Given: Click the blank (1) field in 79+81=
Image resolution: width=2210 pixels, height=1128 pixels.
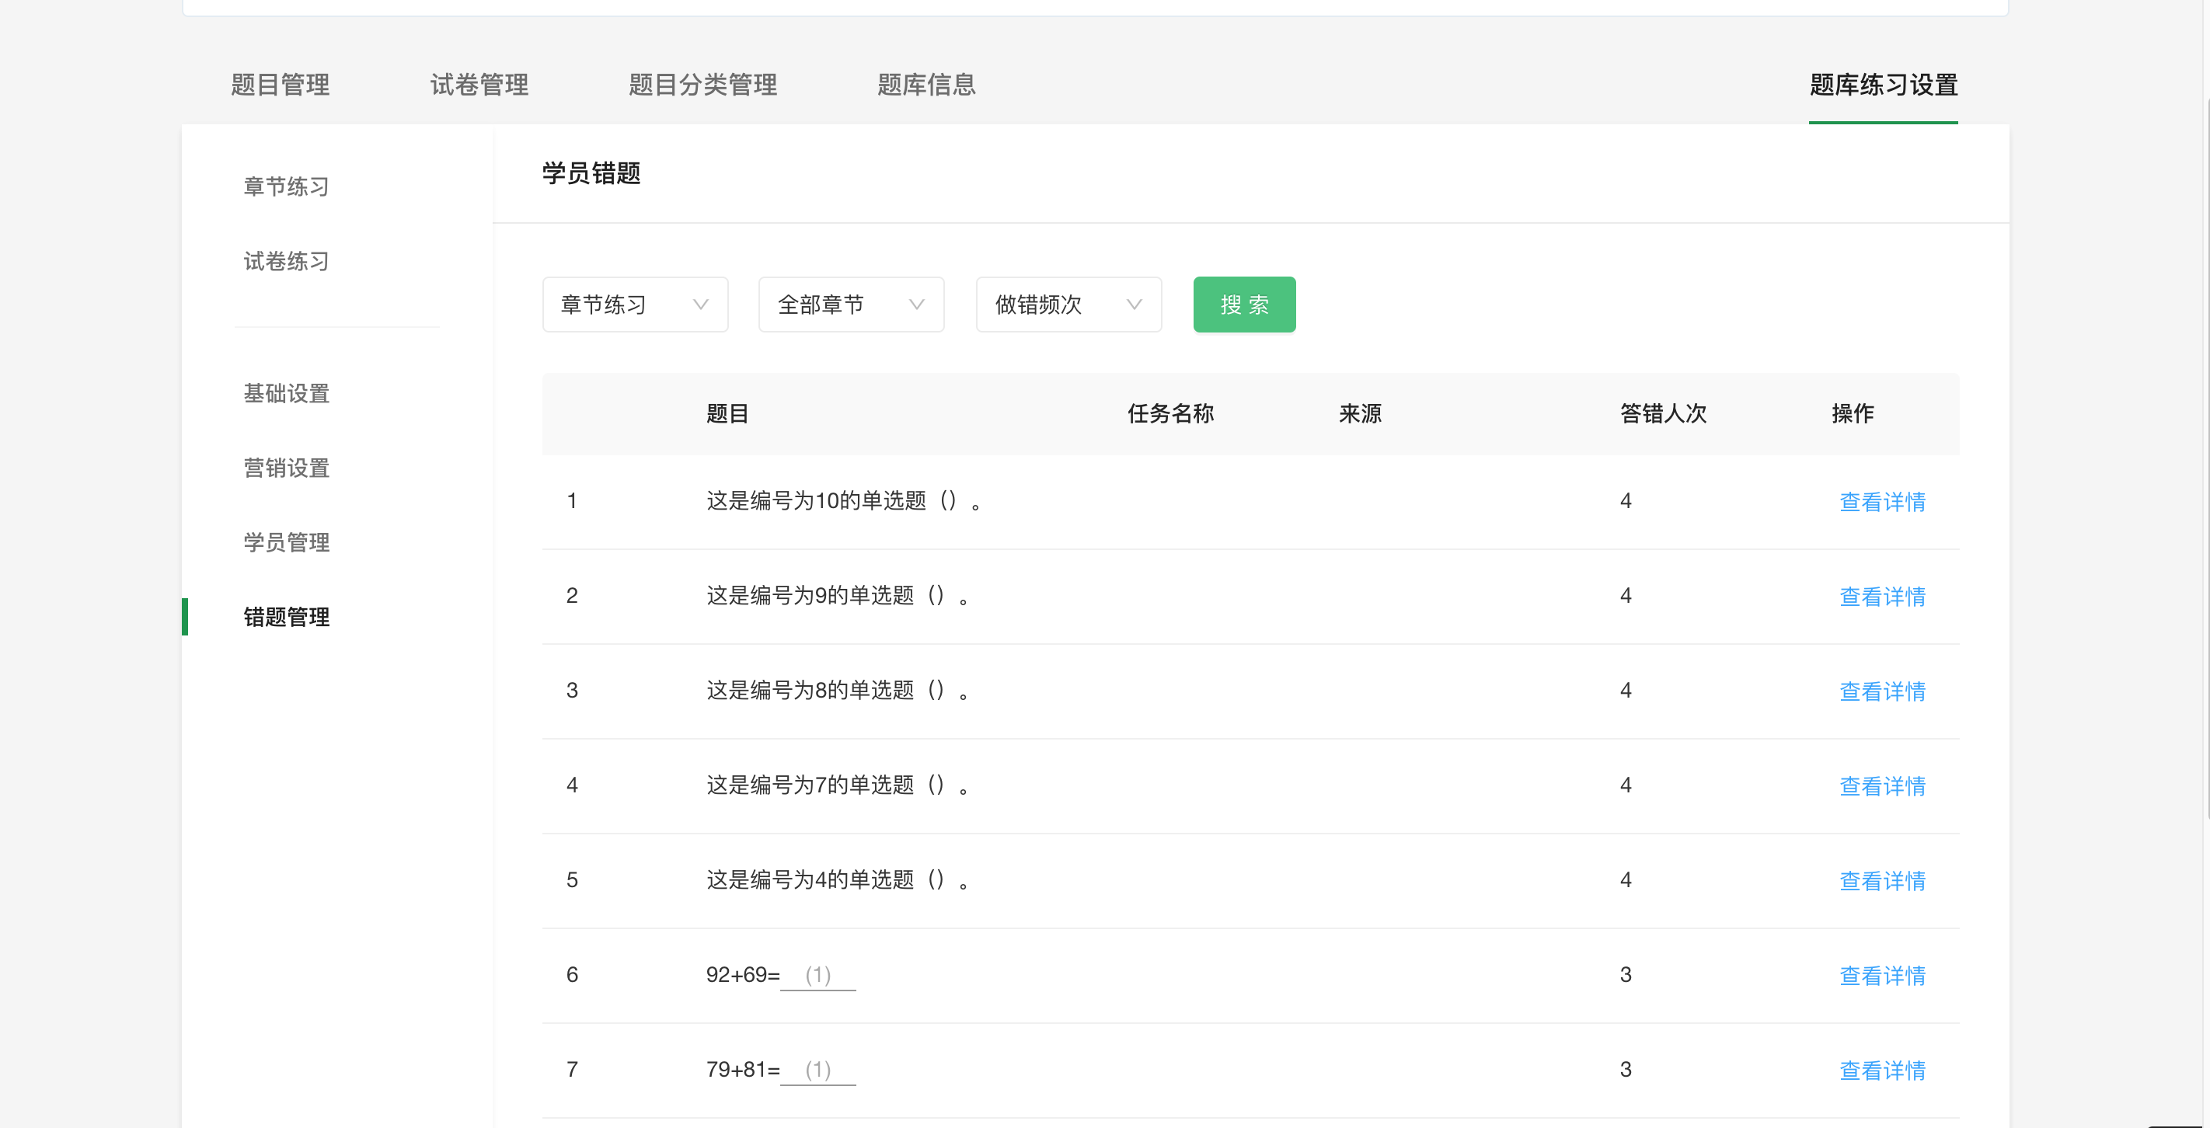Looking at the screenshot, I should 817,1071.
